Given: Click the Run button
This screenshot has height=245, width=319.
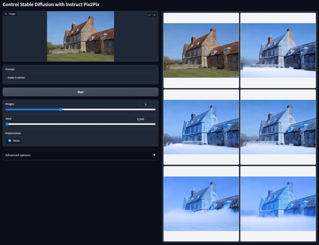Looking at the screenshot, I should coord(81,92).
